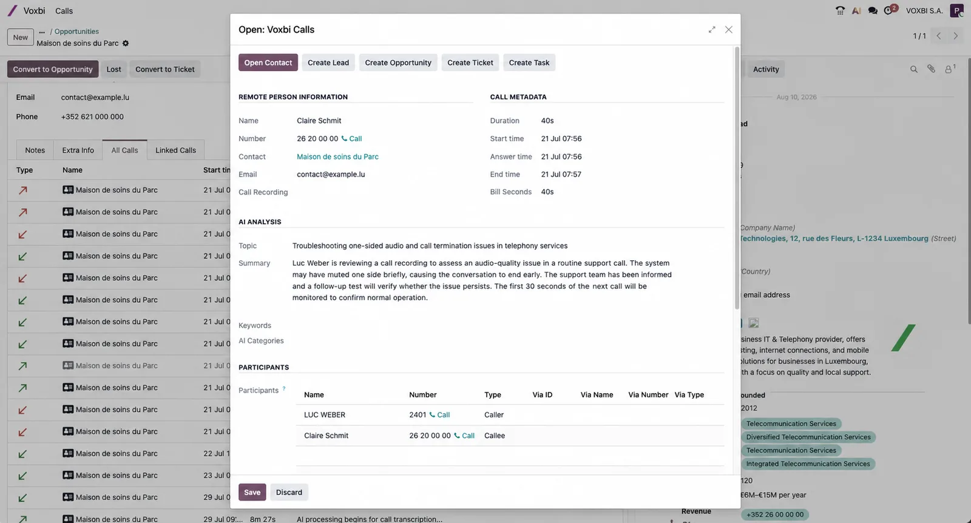Click the LUC WEBER participant row name
The image size is (971, 523).
pos(325,415)
